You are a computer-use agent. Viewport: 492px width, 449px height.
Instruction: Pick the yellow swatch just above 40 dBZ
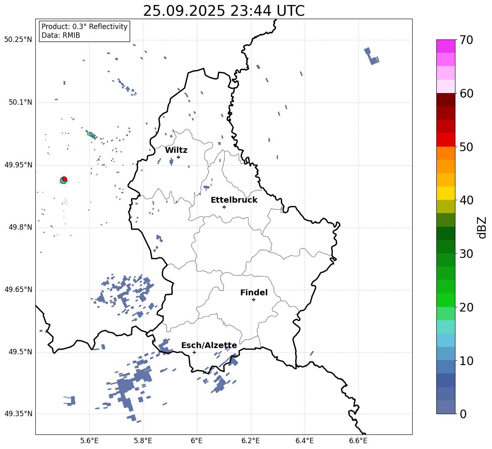(446, 193)
